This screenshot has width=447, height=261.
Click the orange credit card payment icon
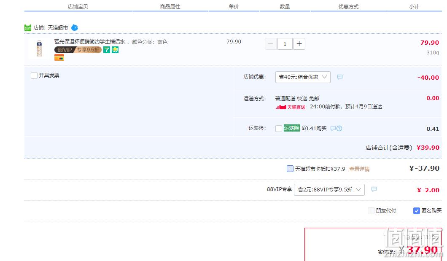point(59,58)
